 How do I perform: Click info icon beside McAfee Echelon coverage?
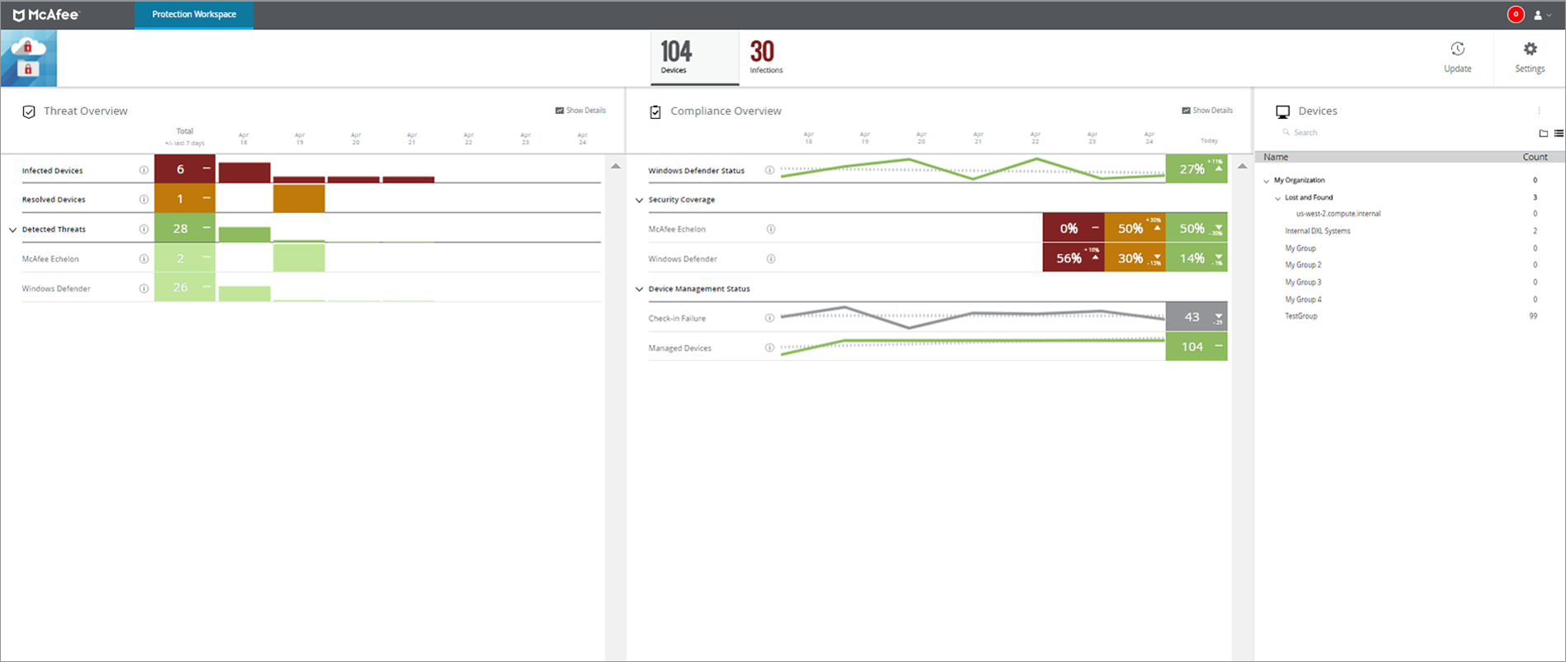[770, 229]
